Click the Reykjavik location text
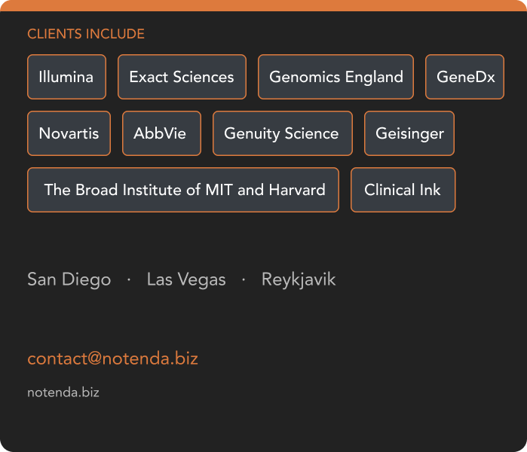The width and height of the screenshot is (527, 452). [x=299, y=279]
